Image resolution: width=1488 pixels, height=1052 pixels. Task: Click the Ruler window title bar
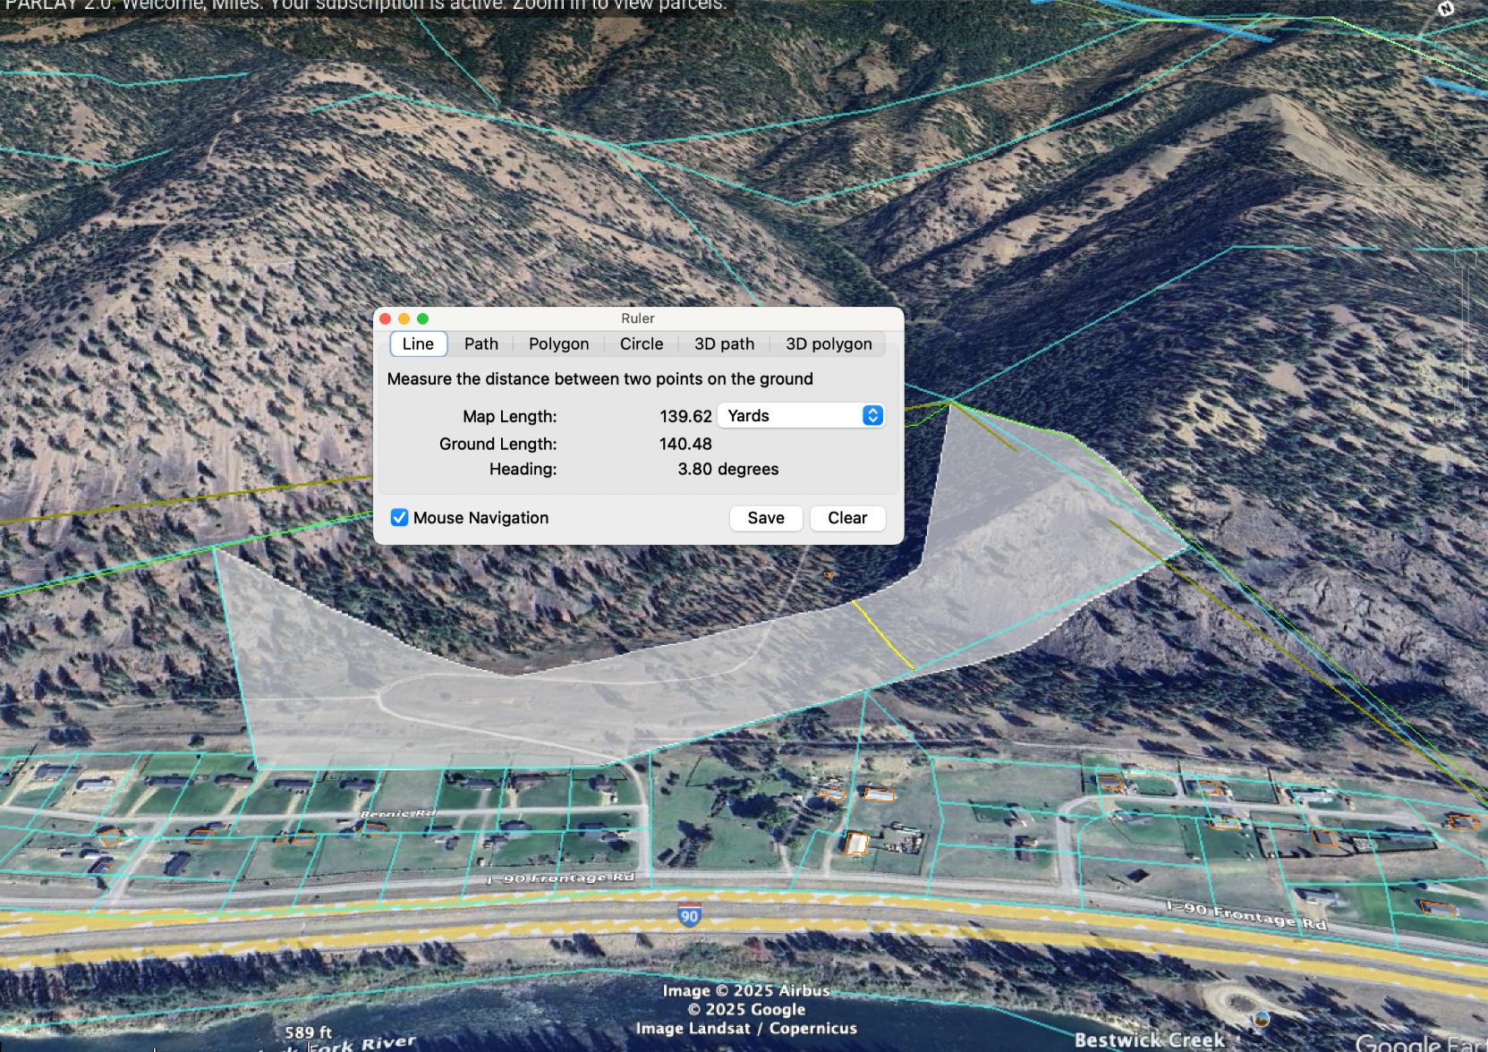[637, 318]
